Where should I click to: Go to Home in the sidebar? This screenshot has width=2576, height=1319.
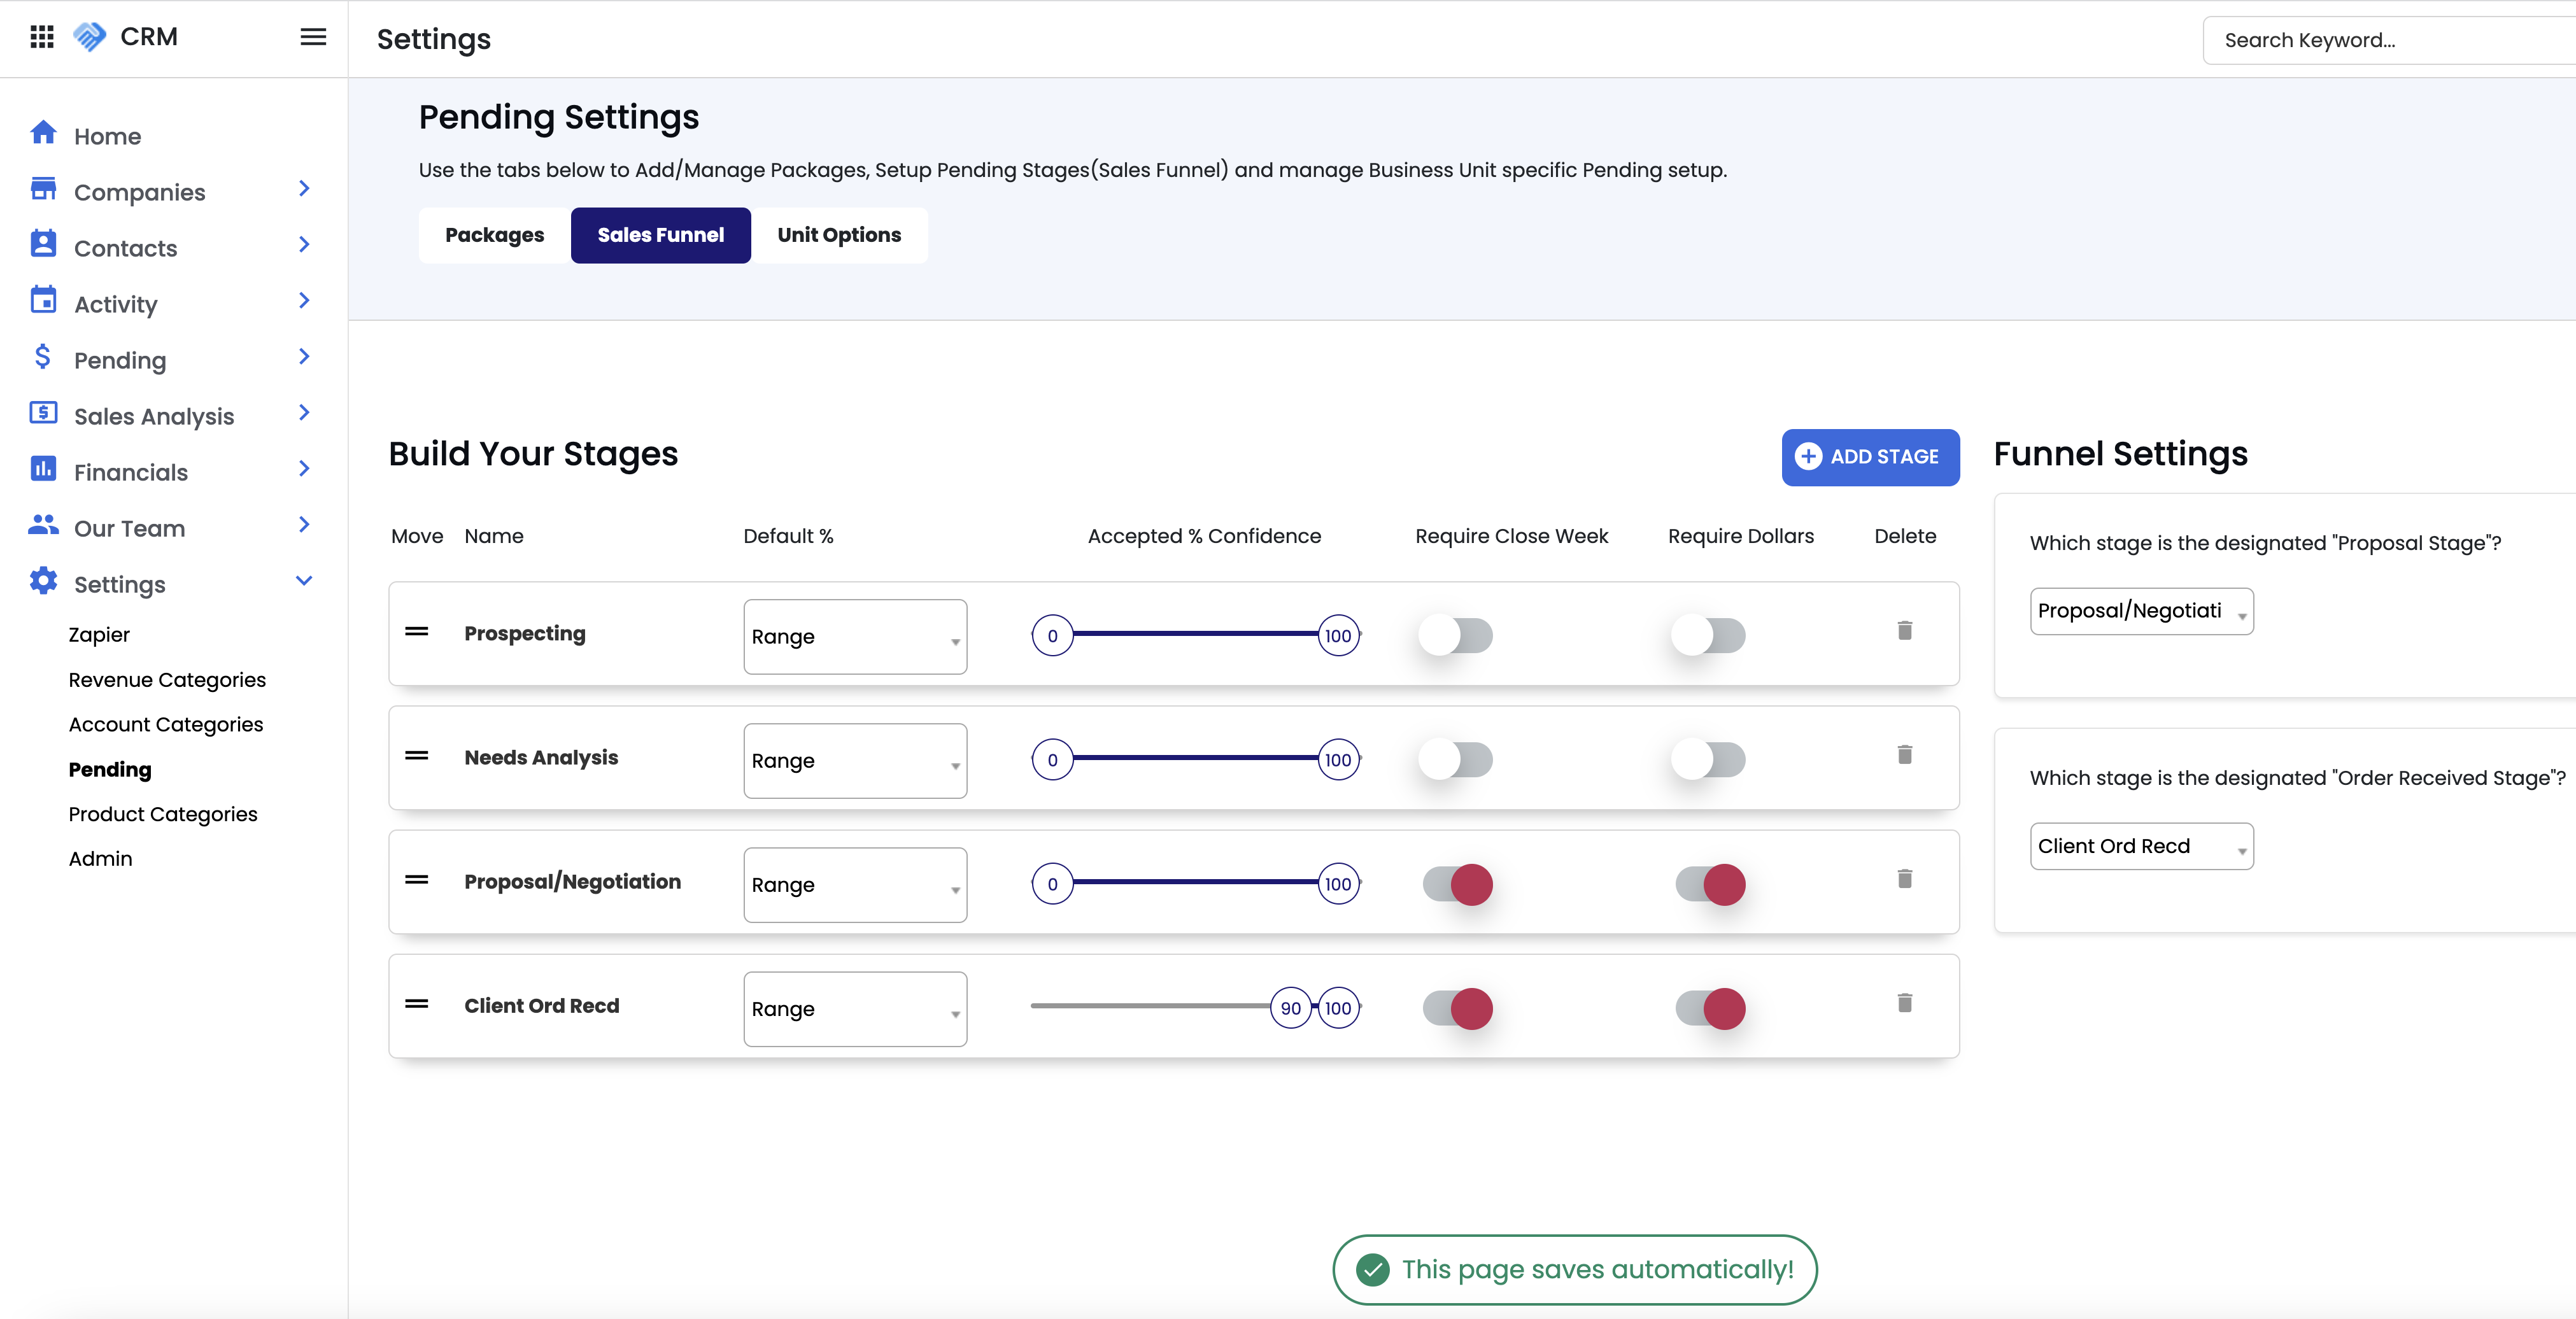[x=107, y=136]
